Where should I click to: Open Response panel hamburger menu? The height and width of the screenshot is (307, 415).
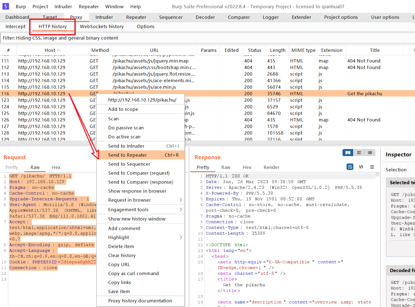(x=372, y=167)
